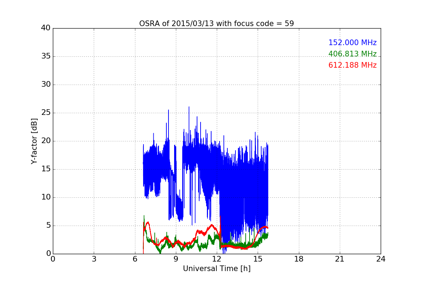Image resolution: width=423 pixels, height=282 pixels.
Task: Click the x-axis tick label 9
Action: (x=176, y=259)
